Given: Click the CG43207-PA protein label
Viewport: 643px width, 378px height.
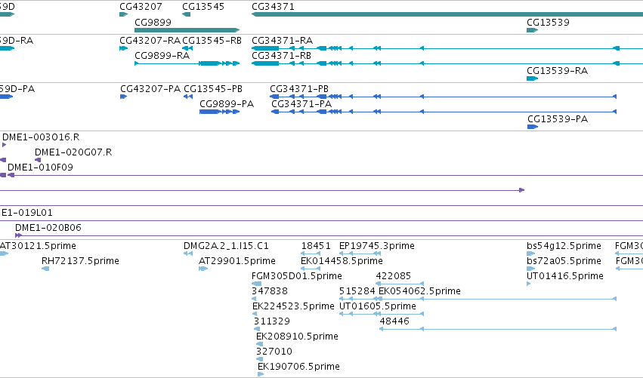Looking at the screenshot, I should tap(150, 89).
